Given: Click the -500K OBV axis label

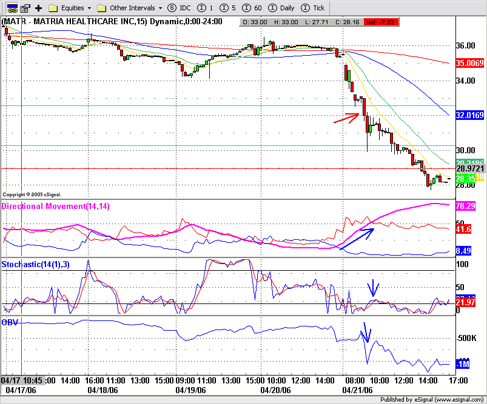Looking at the screenshot, I should (466, 338).
